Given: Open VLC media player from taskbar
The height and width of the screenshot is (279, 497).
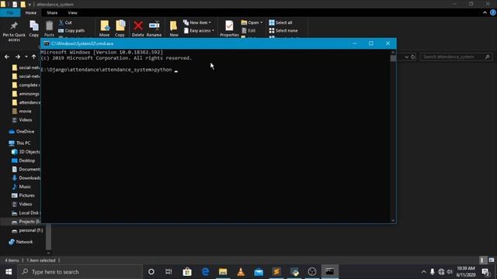Looking at the screenshot, I should click(x=241, y=272).
